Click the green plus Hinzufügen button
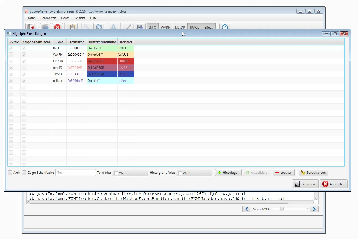 tap(228, 173)
